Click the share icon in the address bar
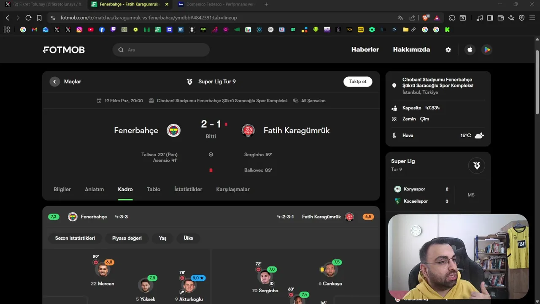The width and height of the screenshot is (540, 304). pyautogui.click(x=412, y=18)
